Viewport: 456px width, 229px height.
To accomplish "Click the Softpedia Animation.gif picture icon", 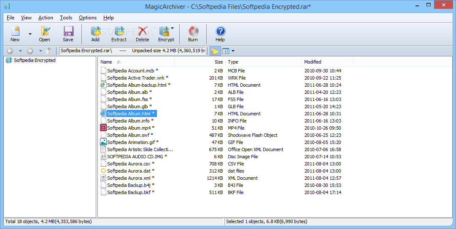I will (x=103, y=142).
